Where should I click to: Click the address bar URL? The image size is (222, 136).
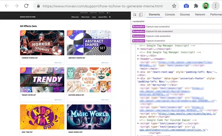coord(103,6)
